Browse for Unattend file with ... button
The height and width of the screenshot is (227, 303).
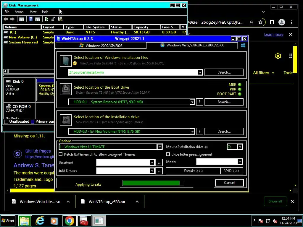(x=159, y=163)
